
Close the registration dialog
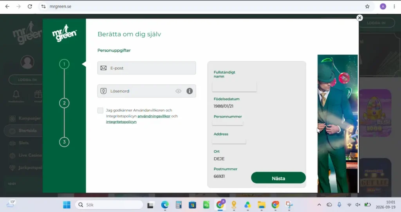tap(359, 18)
